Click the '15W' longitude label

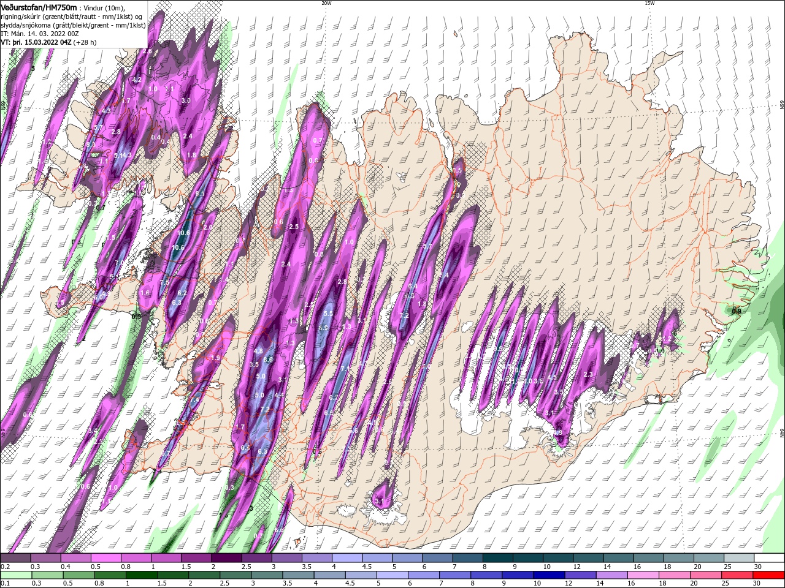[x=649, y=3]
